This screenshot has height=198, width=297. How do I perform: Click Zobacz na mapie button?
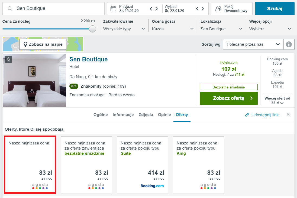click(x=43, y=44)
